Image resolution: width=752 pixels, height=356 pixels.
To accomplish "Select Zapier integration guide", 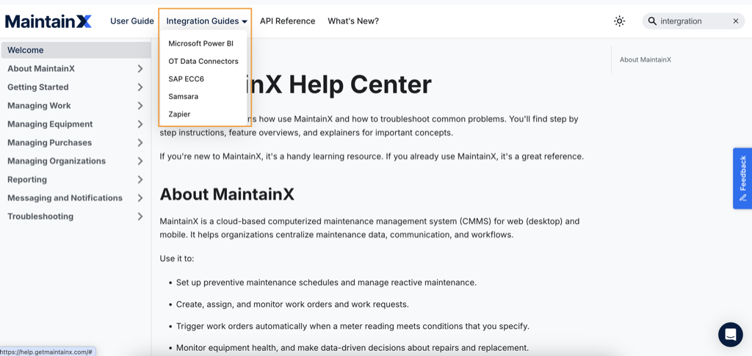I will point(179,115).
